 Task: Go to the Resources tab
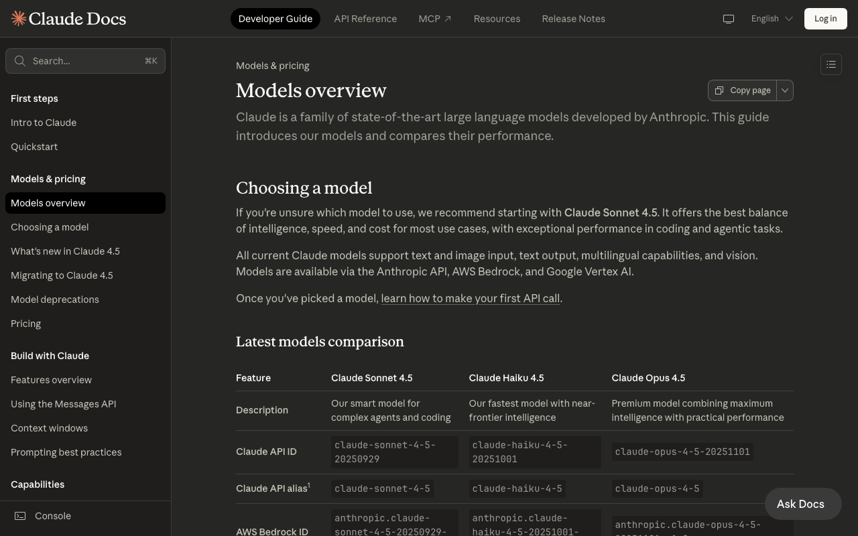497,19
